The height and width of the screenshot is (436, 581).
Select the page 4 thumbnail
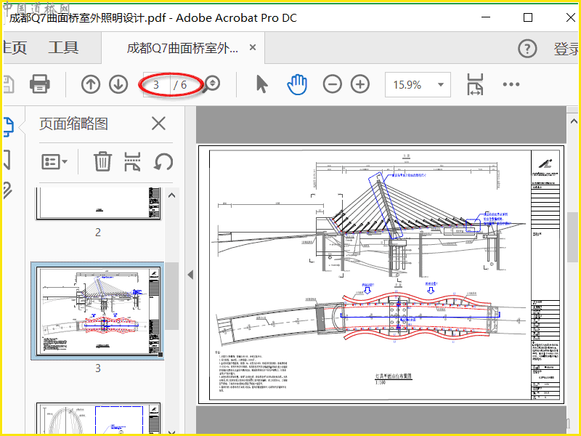click(99, 419)
